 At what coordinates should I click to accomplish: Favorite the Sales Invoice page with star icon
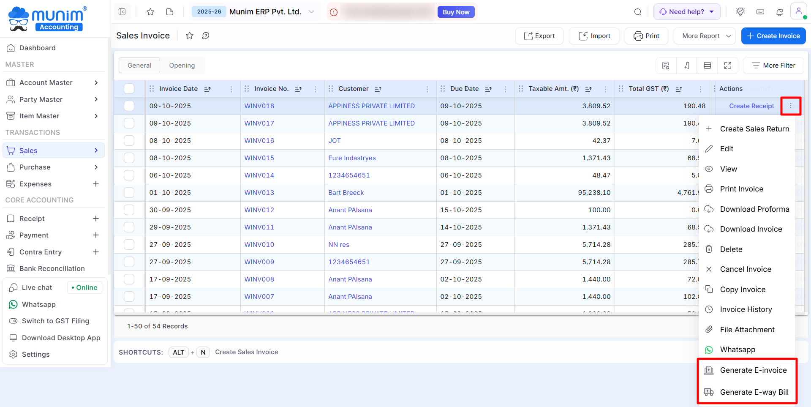point(190,36)
